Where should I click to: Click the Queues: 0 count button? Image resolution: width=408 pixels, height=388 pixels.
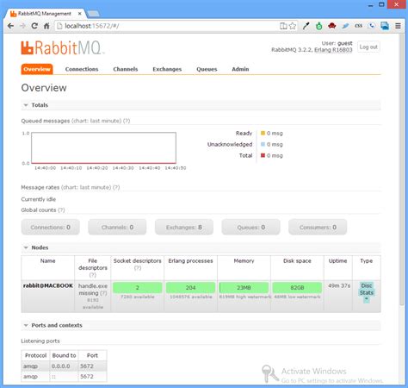pyautogui.click(x=250, y=228)
